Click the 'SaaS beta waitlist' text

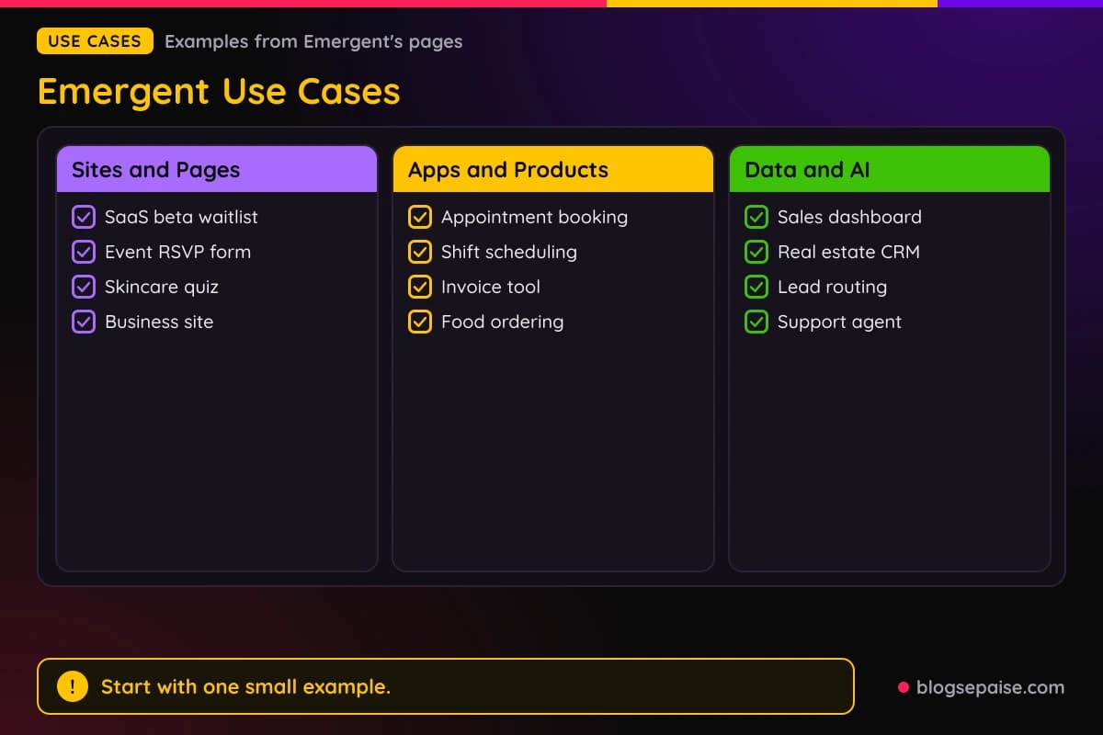click(x=181, y=217)
